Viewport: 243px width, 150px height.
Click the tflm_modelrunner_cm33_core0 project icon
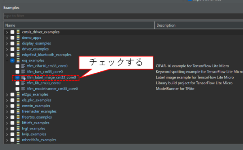click(x=23, y=89)
